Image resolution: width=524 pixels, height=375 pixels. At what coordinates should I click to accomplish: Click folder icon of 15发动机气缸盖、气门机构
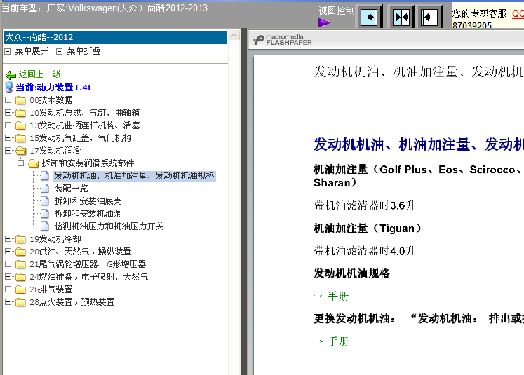point(20,138)
